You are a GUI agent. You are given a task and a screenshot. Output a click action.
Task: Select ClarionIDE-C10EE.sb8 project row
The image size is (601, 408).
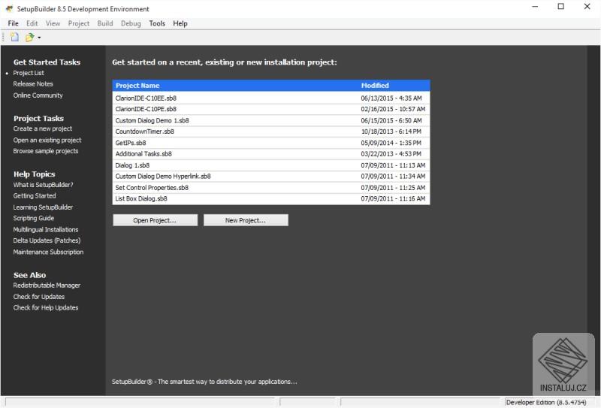pyautogui.click(x=271, y=98)
